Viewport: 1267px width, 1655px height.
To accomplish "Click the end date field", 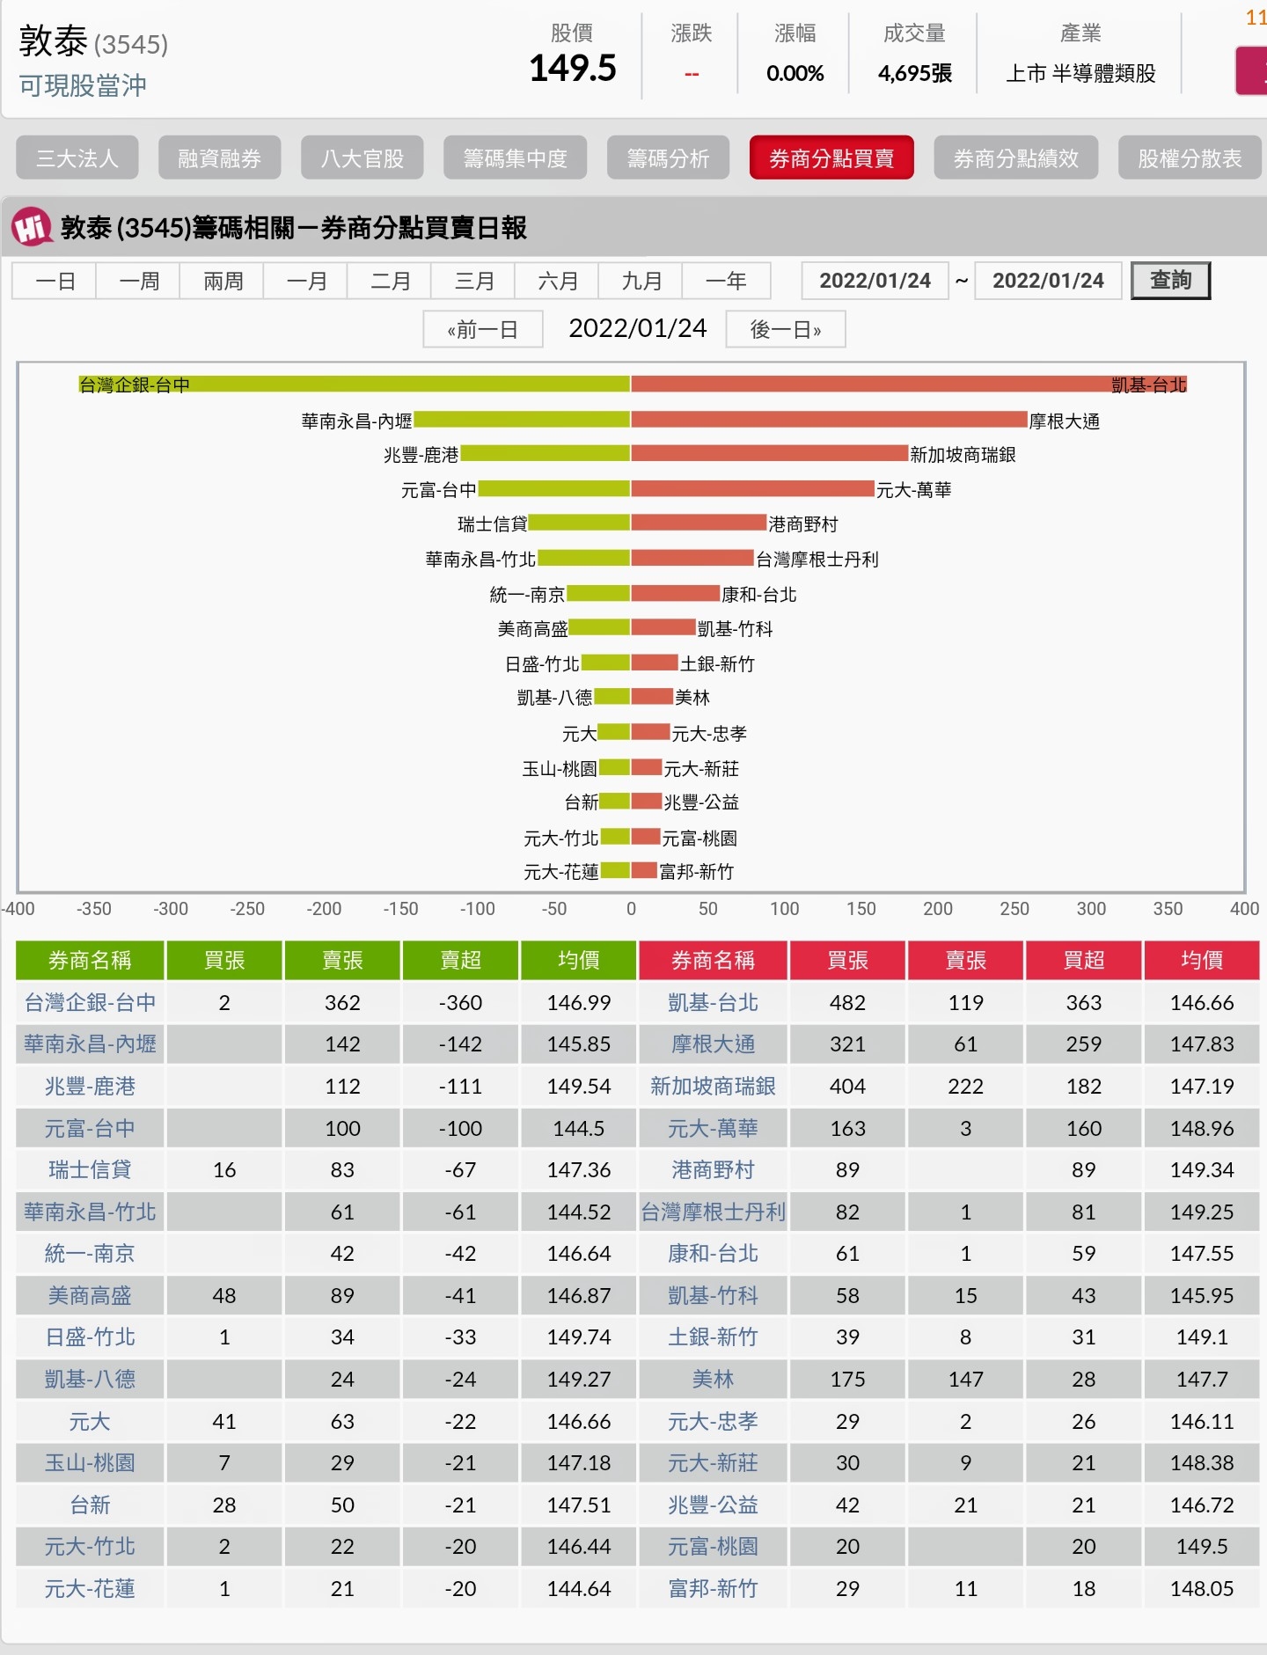I will [x=1048, y=281].
